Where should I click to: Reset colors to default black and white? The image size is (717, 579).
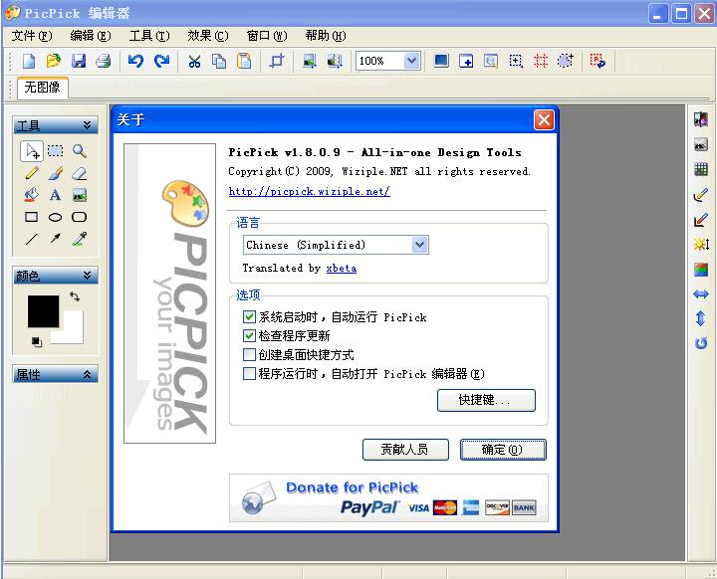(x=37, y=341)
